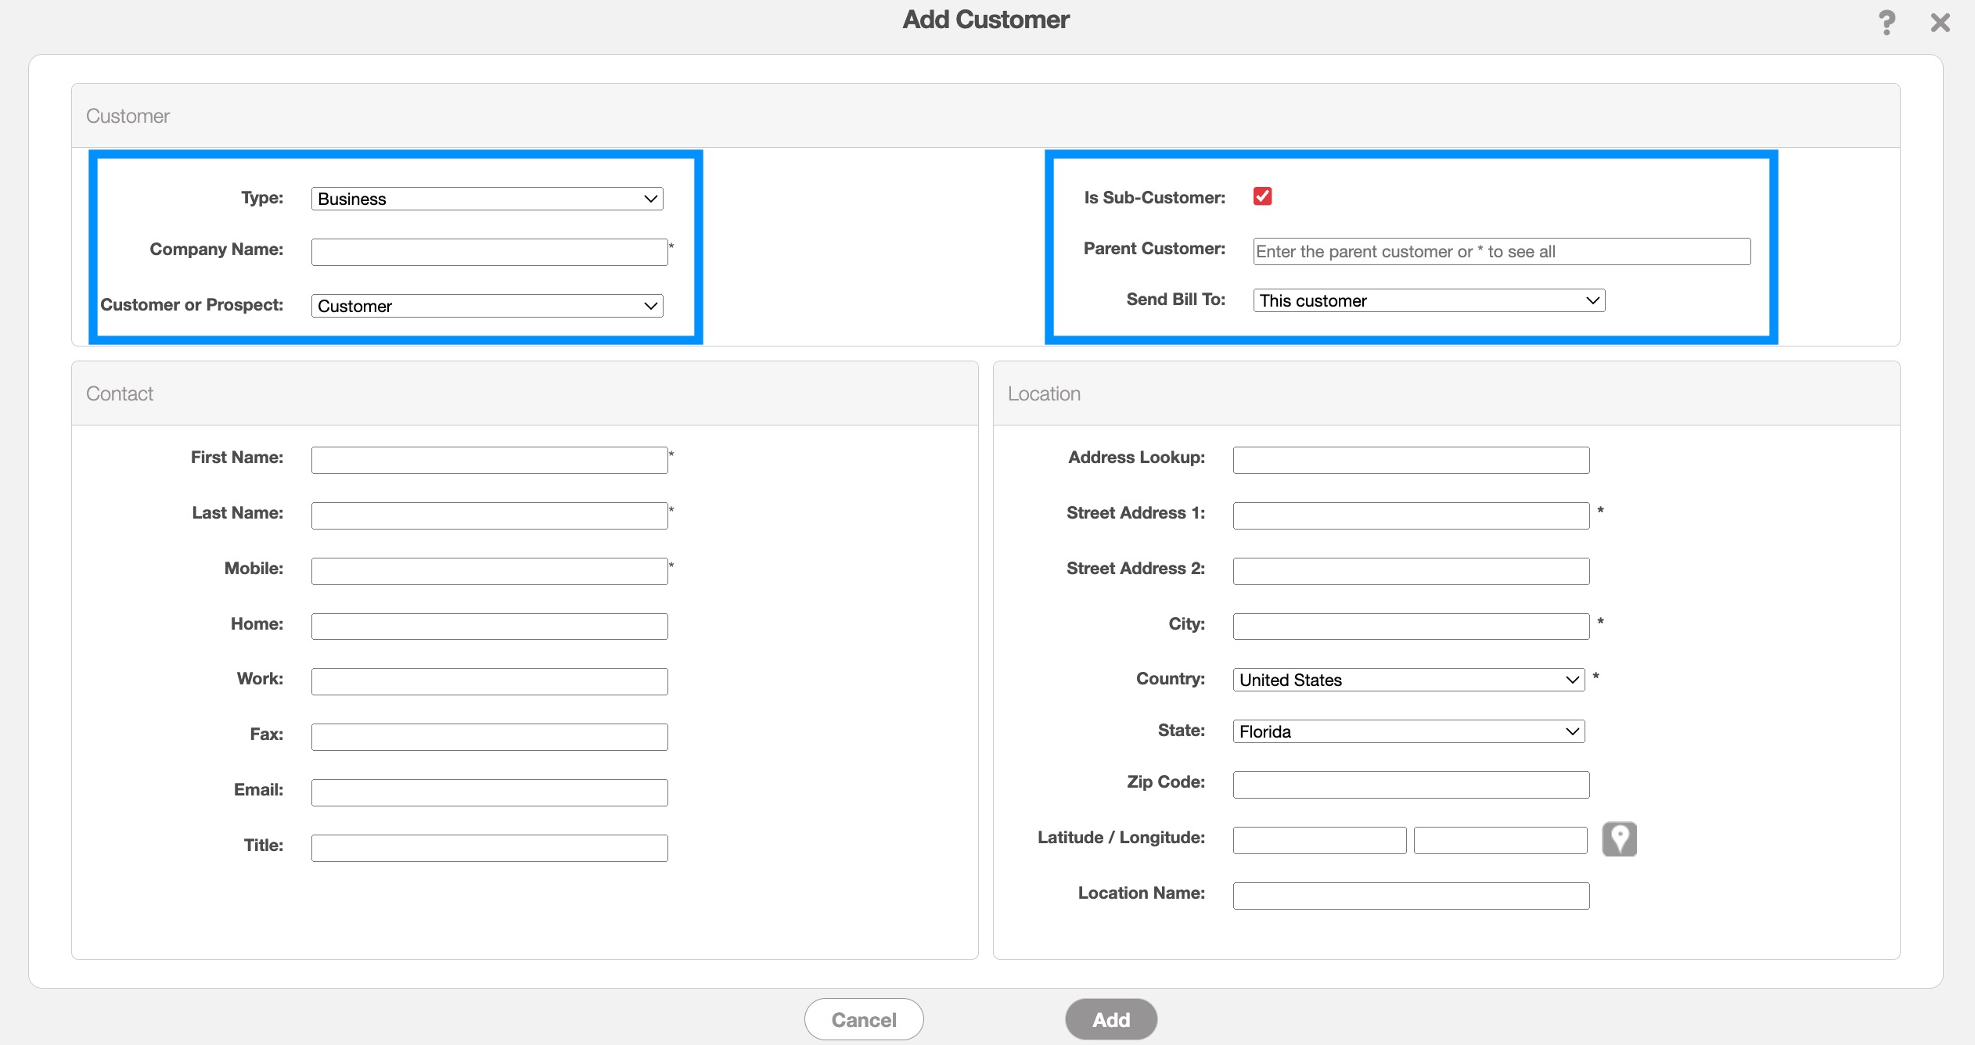Click into the Parent Customer field
1975x1045 pixels.
pyautogui.click(x=1501, y=252)
